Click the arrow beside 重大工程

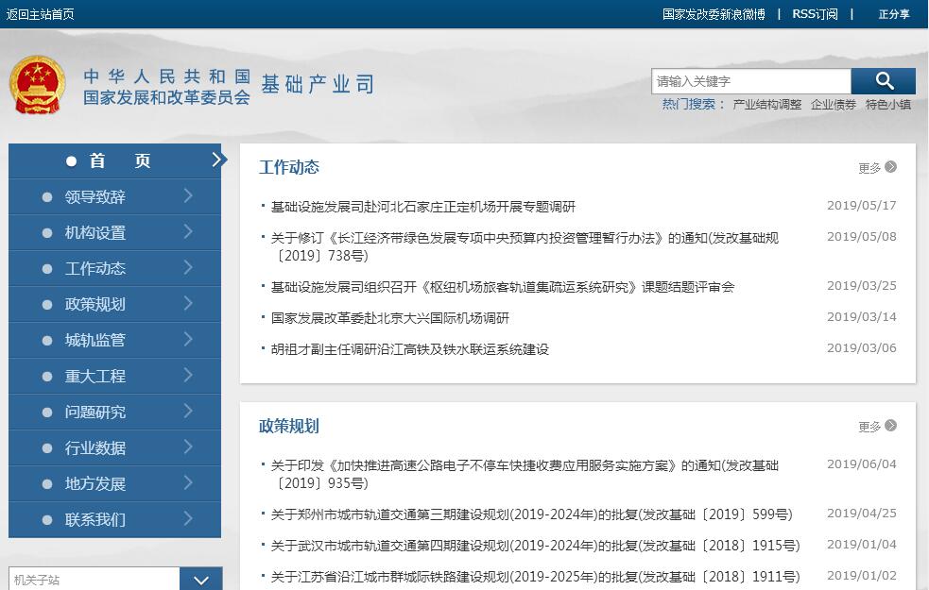pos(188,376)
